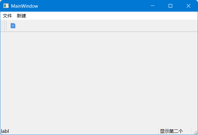Click the "labl" status bar label
This screenshot has height=135, width=198.
5,131
